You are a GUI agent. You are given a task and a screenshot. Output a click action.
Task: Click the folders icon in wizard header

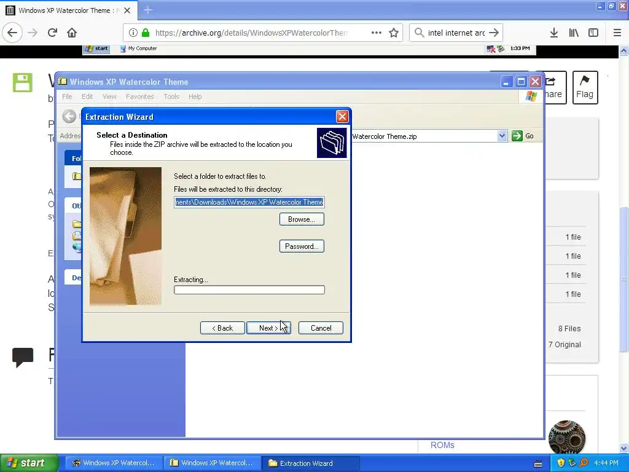tap(332, 143)
